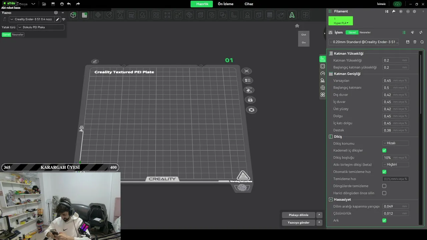427x240 pixels.
Task: Switch İşlem panel to Genel
Action: point(352,32)
